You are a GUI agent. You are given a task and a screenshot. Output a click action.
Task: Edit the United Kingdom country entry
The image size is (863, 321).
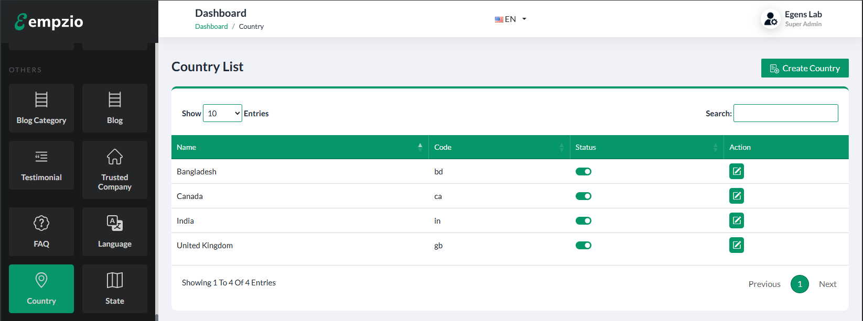pyautogui.click(x=736, y=245)
